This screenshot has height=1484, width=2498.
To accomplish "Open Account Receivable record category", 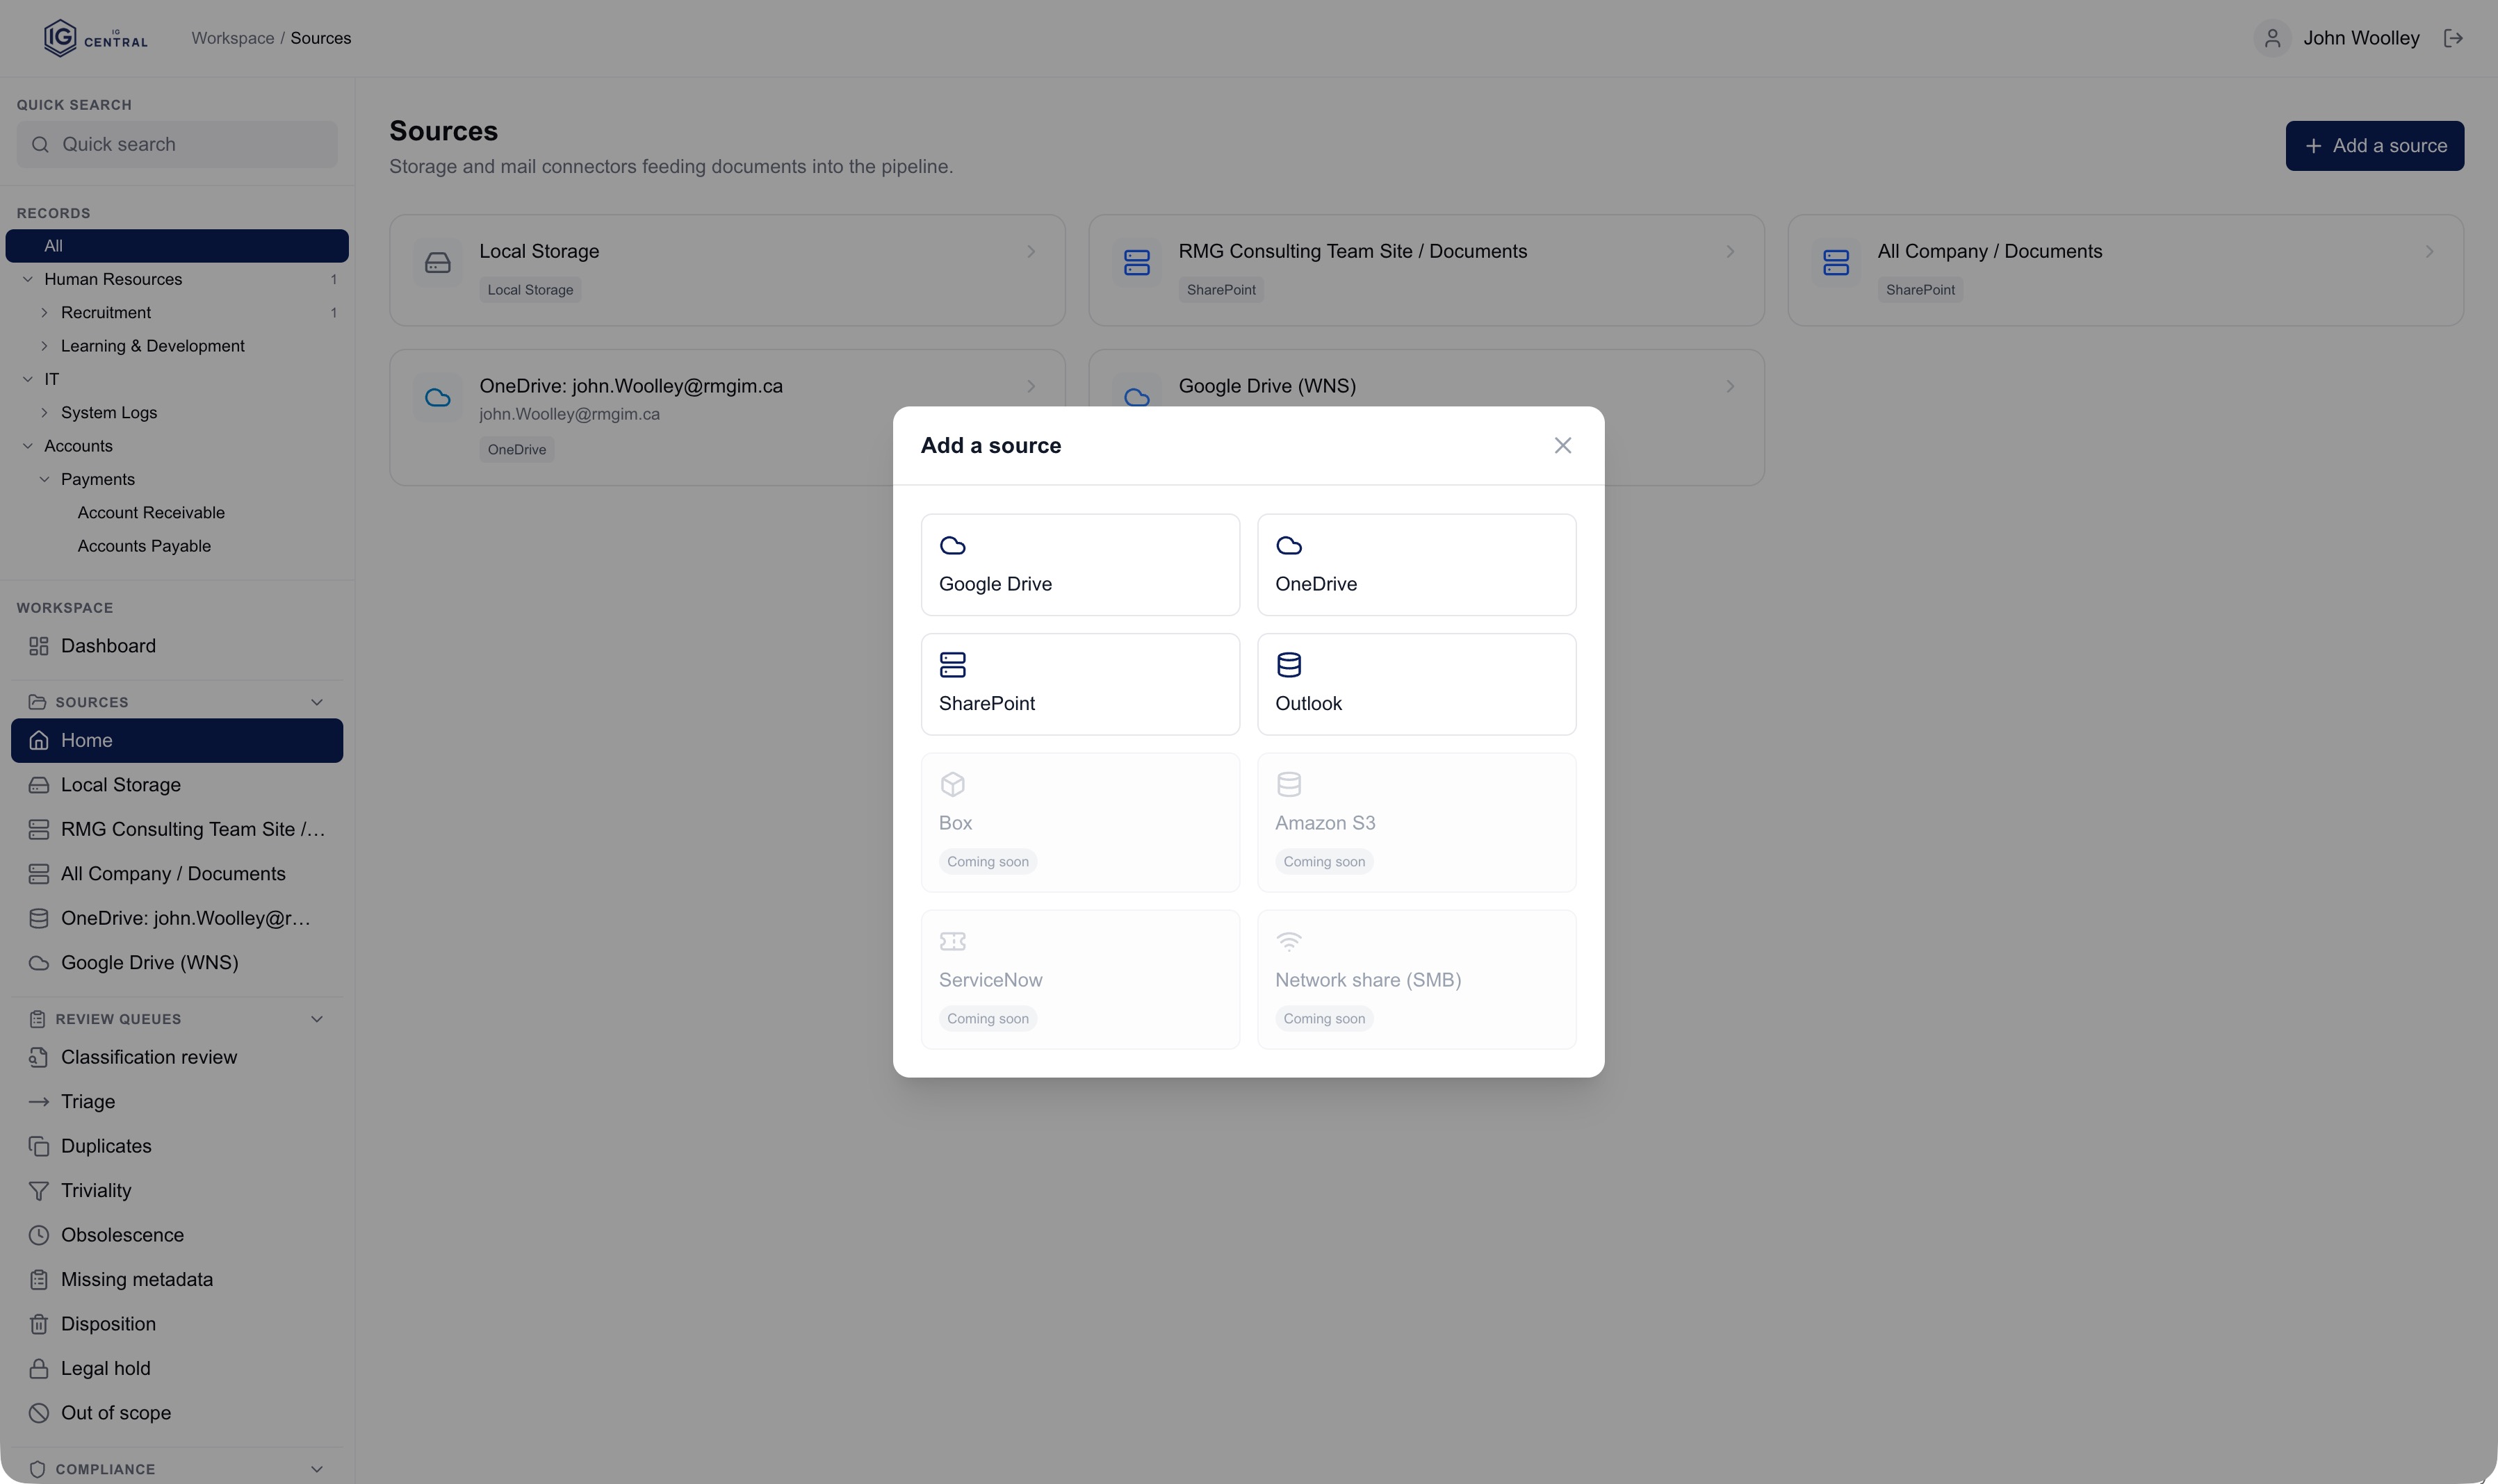I will coord(151,513).
